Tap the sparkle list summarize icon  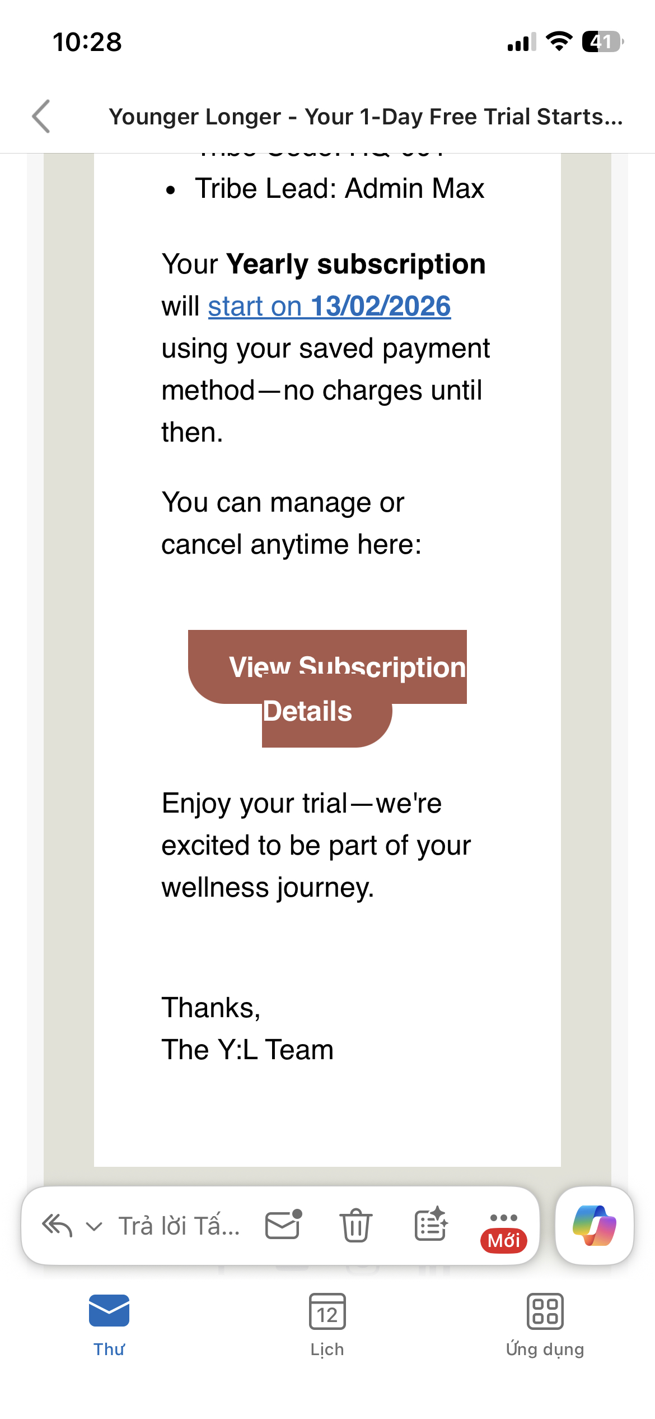pos(431,1225)
